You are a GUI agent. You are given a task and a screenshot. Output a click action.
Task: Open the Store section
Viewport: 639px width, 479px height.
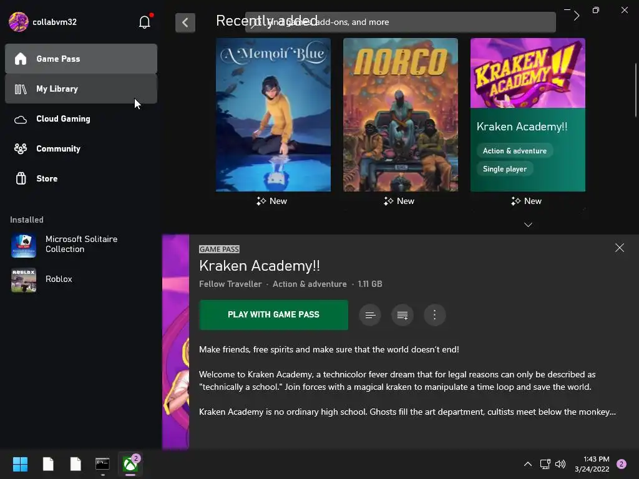coord(81,178)
